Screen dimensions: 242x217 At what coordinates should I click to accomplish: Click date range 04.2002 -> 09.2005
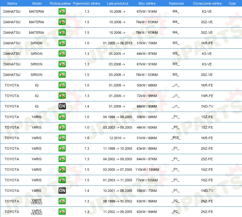point(118,159)
